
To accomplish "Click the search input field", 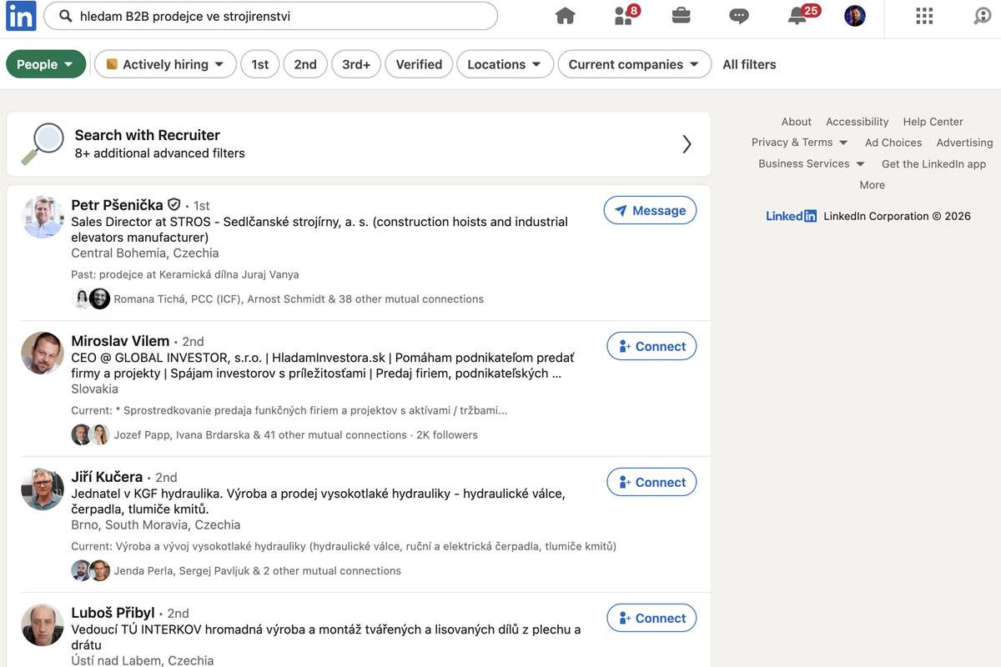I will click(270, 16).
